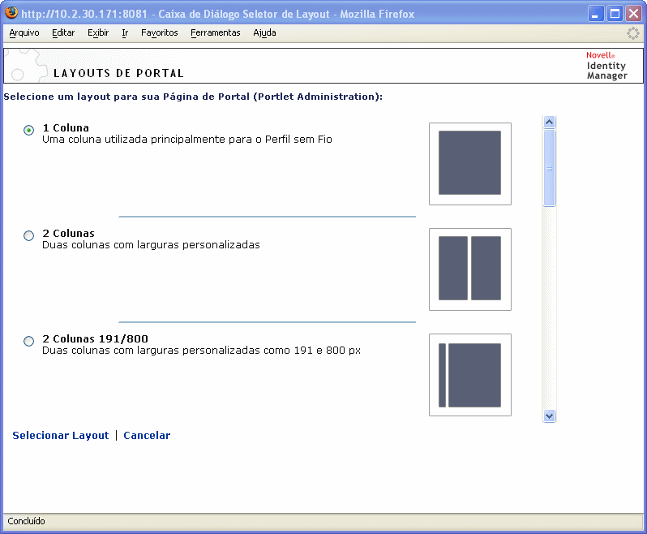Open the Exibir menu
The image size is (647, 534).
[x=98, y=32]
